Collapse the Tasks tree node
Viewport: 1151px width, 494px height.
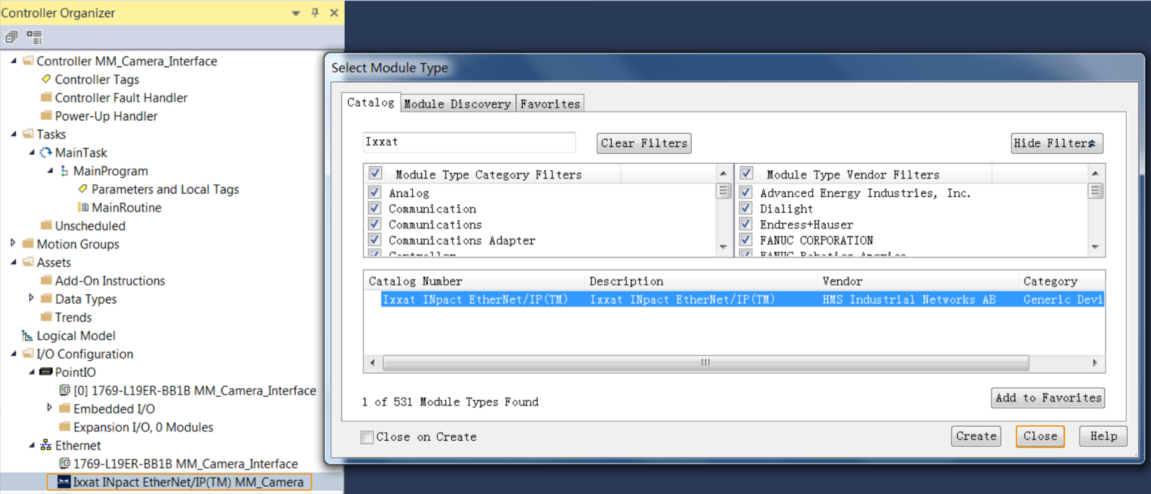pos(14,134)
